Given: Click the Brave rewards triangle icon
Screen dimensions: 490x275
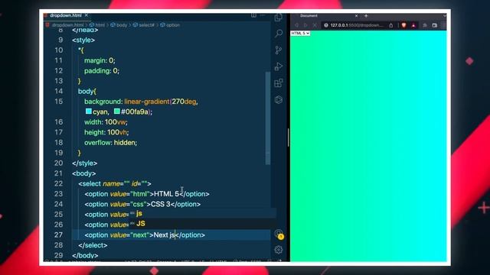Looking at the screenshot, I should (x=413, y=25).
